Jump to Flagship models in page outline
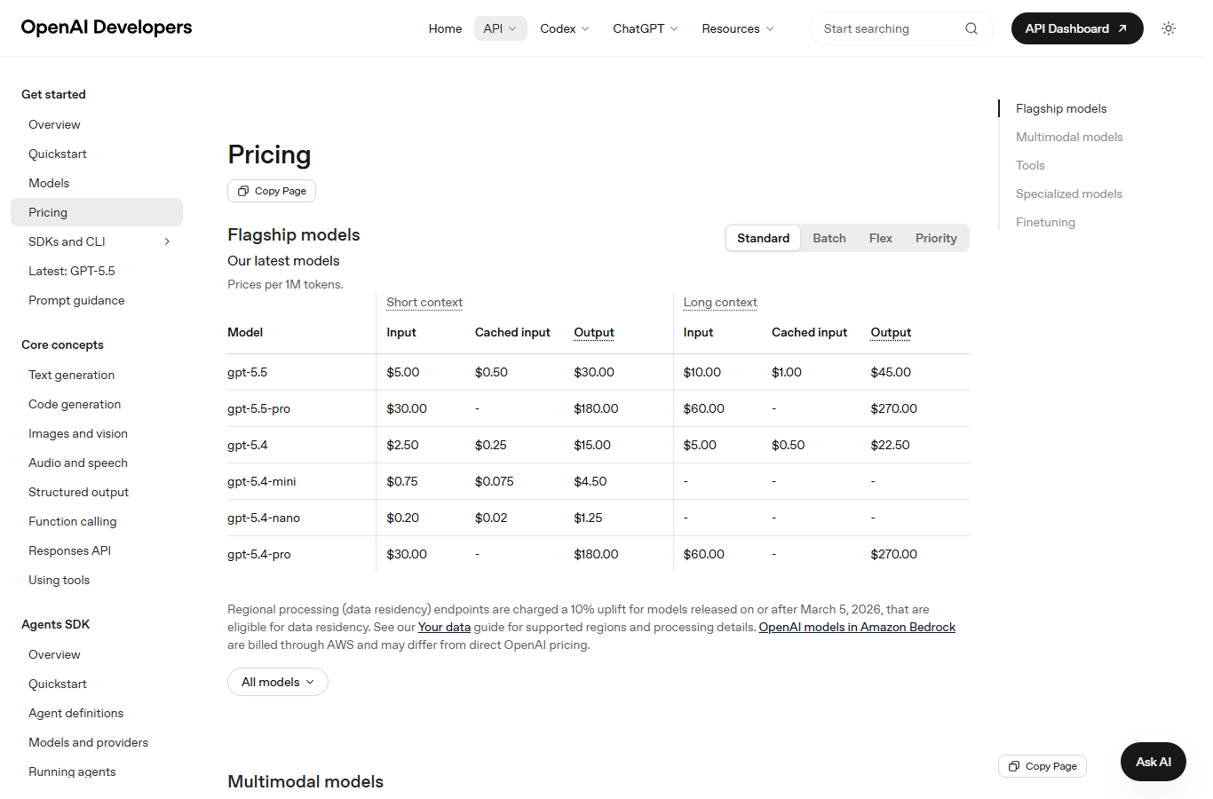 (x=1061, y=108)
